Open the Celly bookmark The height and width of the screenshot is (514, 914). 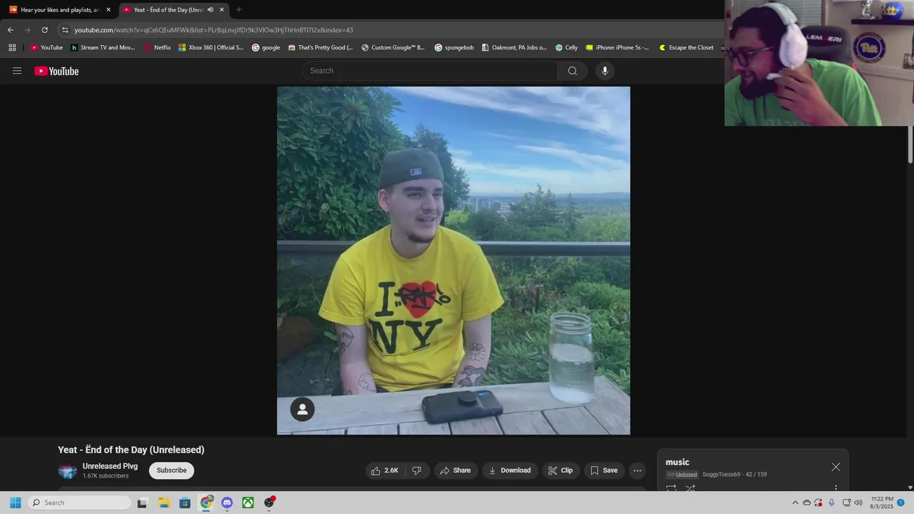[x=567, y=48]
